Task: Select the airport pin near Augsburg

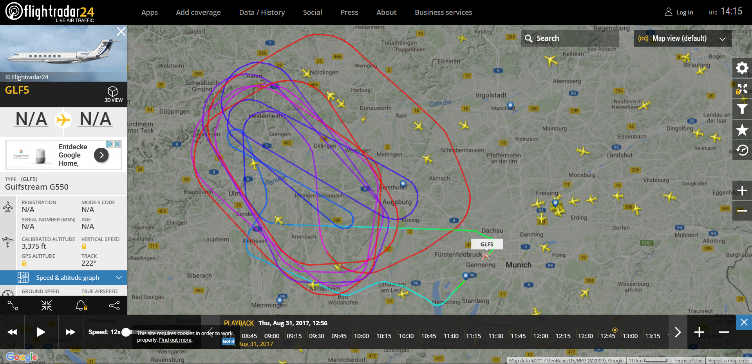Action: click(403, 184)
